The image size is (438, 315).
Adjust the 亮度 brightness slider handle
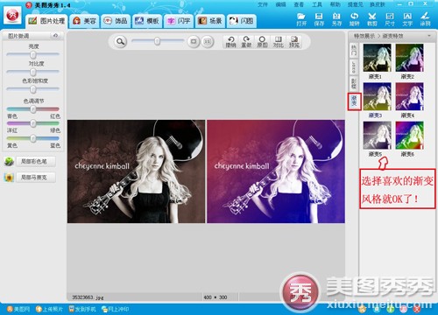tap(33, 54)
